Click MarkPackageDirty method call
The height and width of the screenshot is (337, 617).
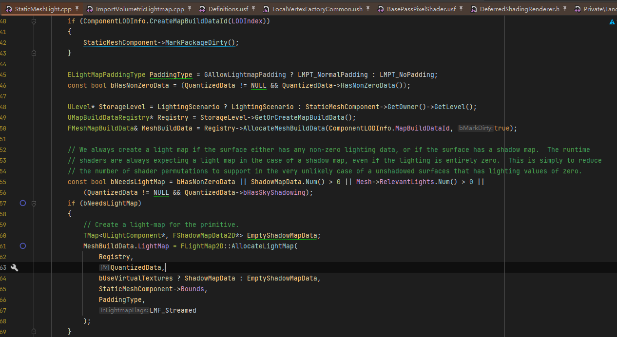coord(196,42)
